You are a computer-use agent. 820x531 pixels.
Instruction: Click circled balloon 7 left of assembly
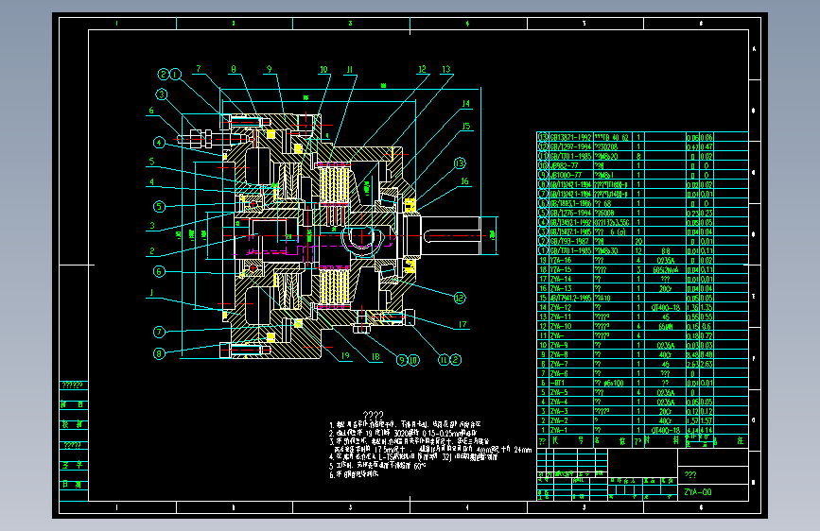click(x=159, y=332)
